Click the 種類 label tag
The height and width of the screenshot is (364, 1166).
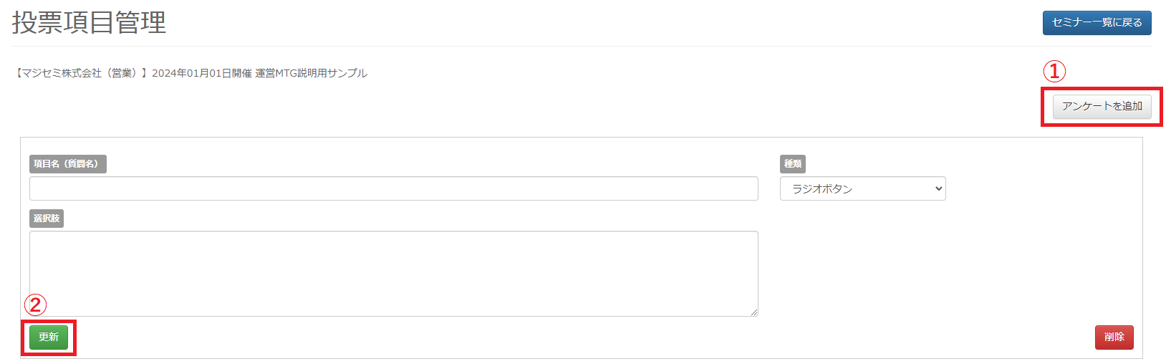[792, 164]
